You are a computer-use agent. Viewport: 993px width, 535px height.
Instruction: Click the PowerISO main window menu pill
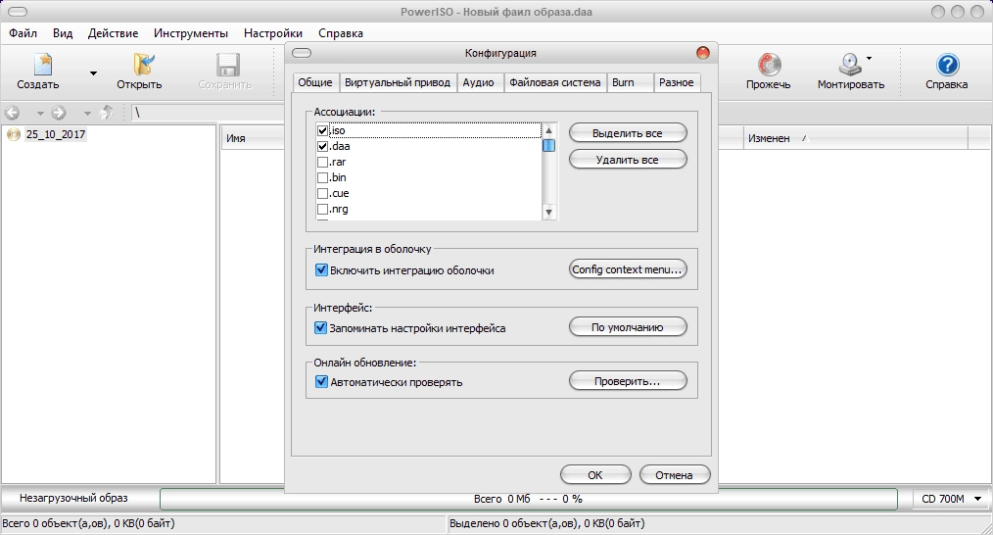[19, 12]
